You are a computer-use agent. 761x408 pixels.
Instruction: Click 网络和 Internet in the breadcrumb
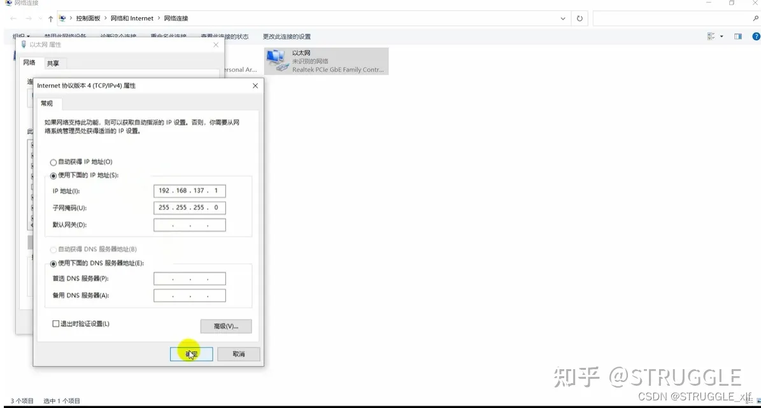[132, 18]
